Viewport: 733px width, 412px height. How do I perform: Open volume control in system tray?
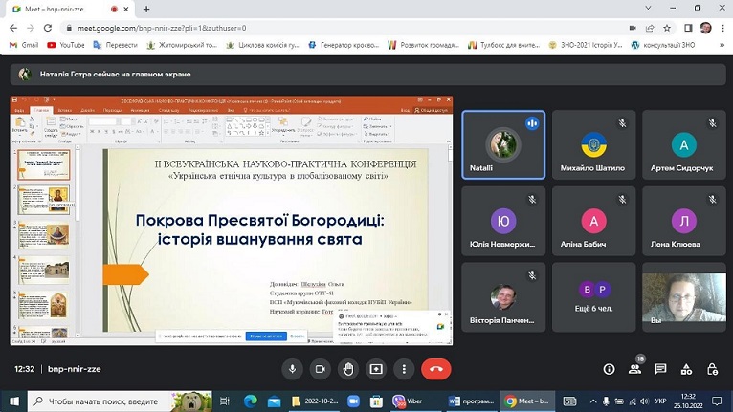(x=645, y=401)
